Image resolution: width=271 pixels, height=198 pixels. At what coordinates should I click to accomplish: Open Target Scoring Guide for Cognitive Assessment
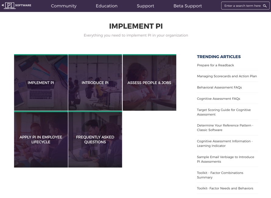click(224, 112)
